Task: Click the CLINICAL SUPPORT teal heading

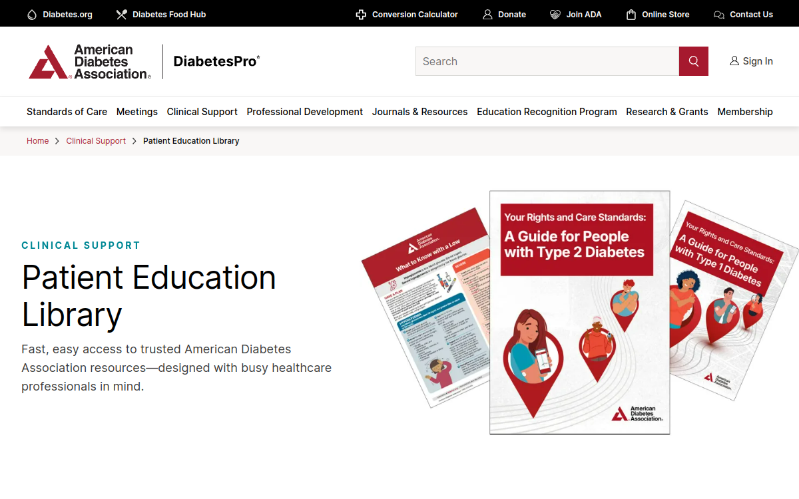Action: point(81,246)
